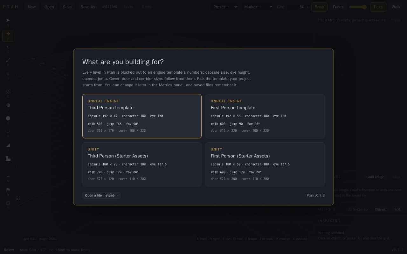
Task: Choose the Scale tool diagonal arrow icon
Action: pyautogui.click(x=8, y=62)
